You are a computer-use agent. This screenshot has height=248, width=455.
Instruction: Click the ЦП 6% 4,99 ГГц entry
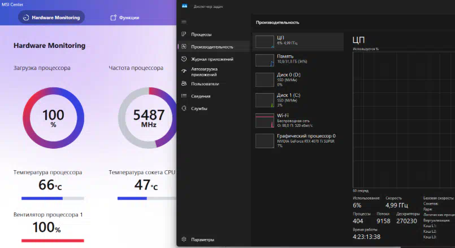[298, 42]
